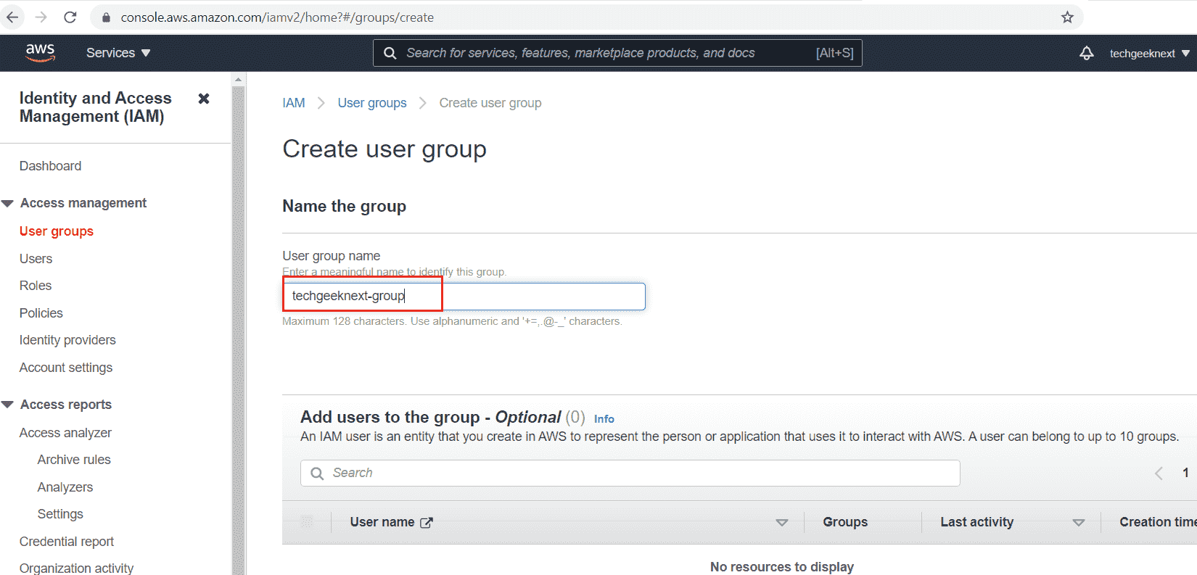
Task: Open Access analyzer in sidebar
Action: coord(65,433)
